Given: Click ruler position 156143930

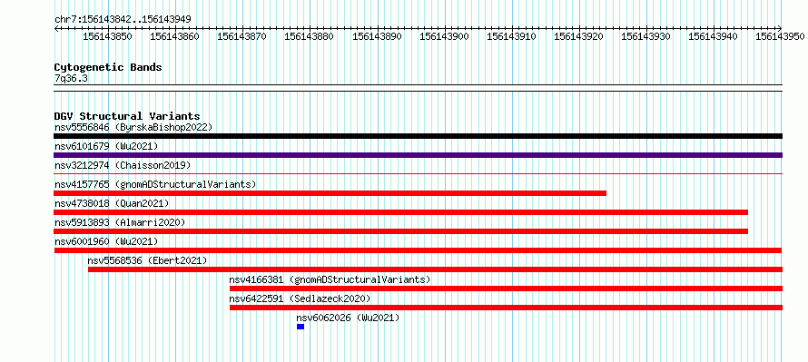Looking at the screenshot, I should (646, 36).
